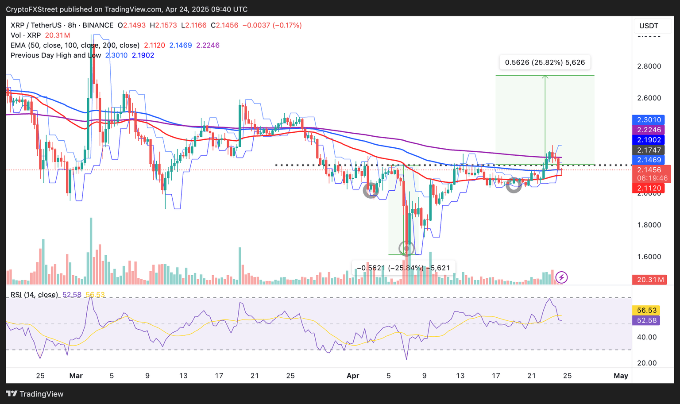Viewport: 680px width, 404px height.
Task: Click the gray circle marker near April 19
Action: tap(514, 185)
